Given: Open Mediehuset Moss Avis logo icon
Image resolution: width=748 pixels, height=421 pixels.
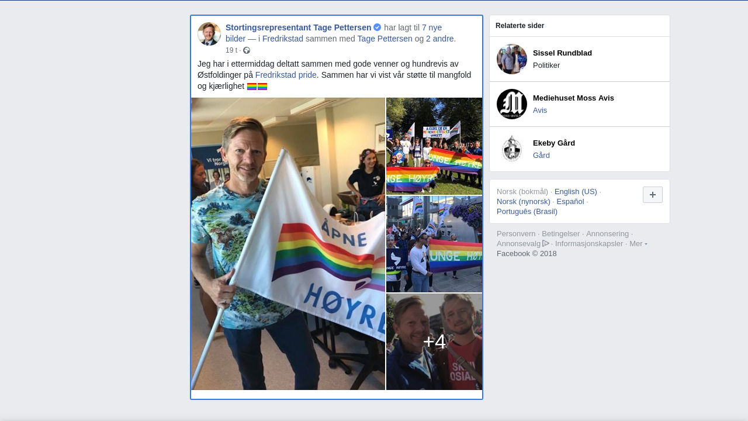Looking at the screenshot, I should (512, 104).
